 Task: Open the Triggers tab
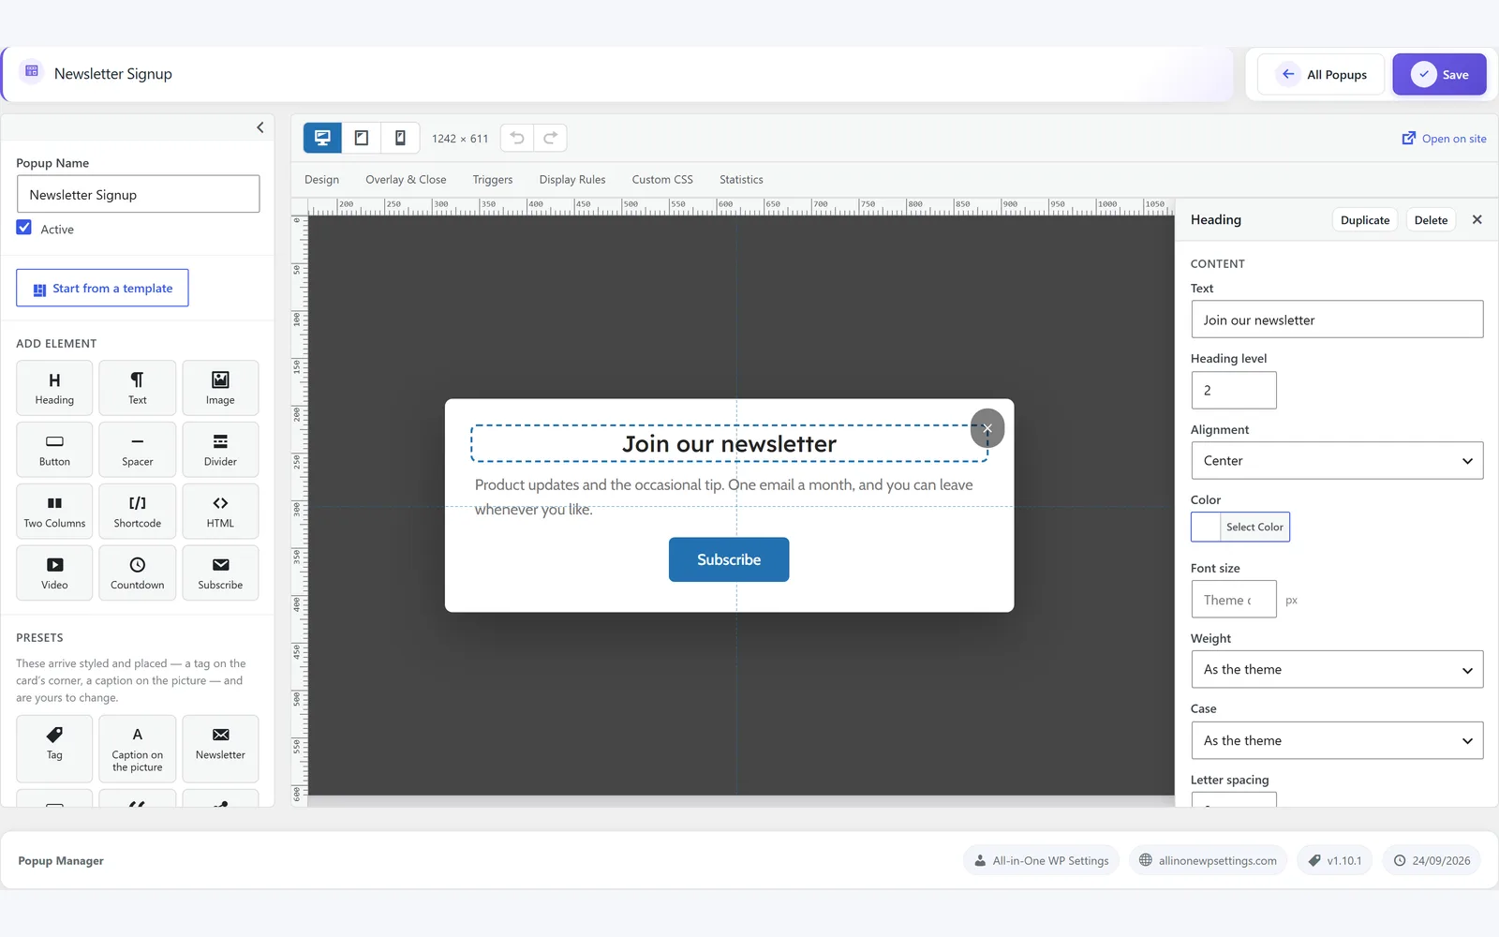(x=493, y=180)
